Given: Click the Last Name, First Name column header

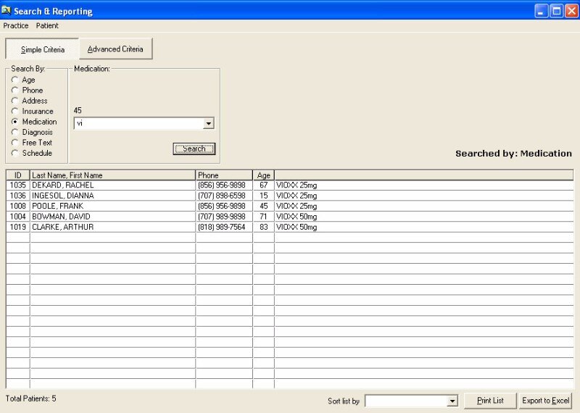Looking at the screenshot, I should tap(112, 175).
